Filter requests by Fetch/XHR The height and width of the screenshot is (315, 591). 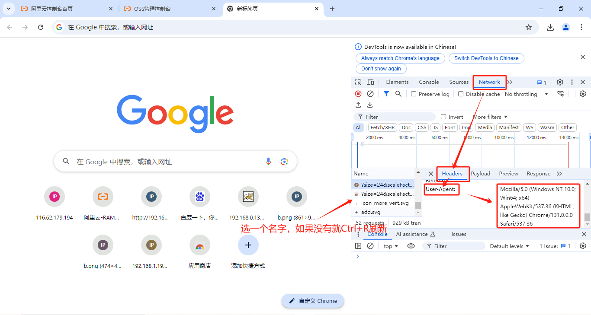coord(382,127)
